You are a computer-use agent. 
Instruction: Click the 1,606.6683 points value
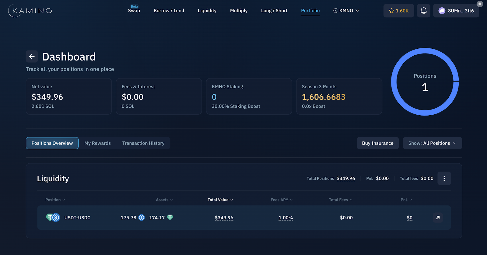324,97
